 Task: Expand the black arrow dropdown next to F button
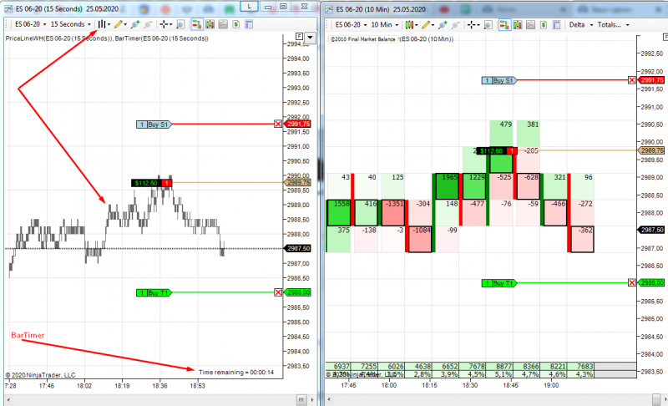pos(311,38)
